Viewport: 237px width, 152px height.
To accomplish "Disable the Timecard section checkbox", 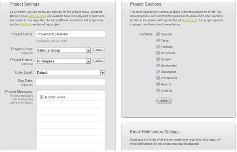I will 158,47.
